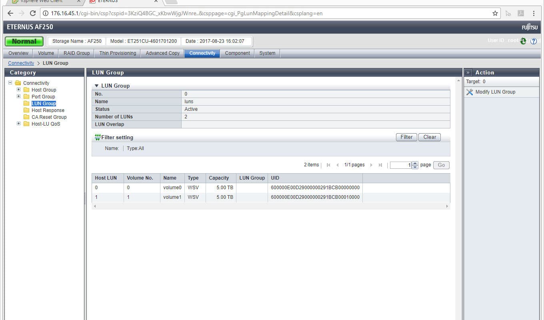Click the CA Reset Group folder icon
The width and height of the screenshot is (544, 320).
26,117
